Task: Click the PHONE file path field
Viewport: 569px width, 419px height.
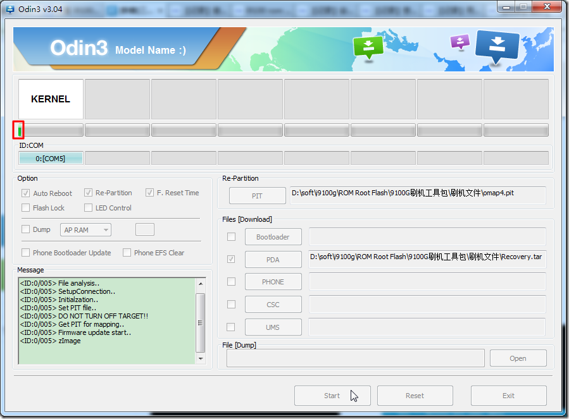Action: (x=427, y=282)
